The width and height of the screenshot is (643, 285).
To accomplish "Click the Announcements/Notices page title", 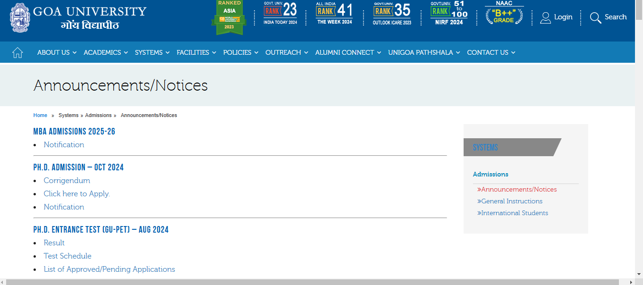I will (121, 85).
